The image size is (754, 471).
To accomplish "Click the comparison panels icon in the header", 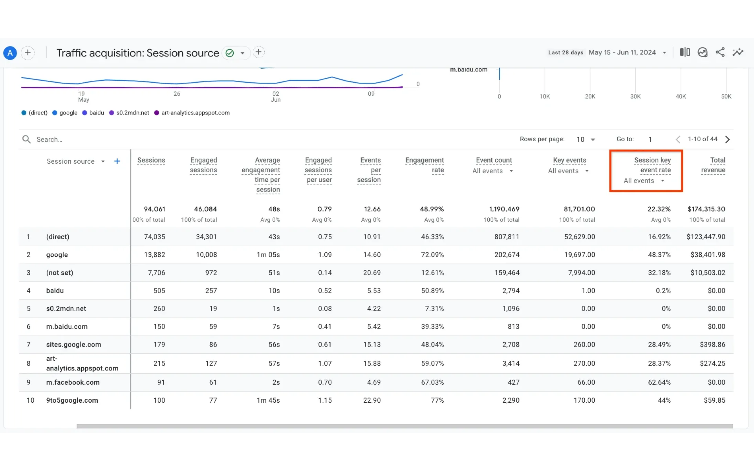I will [x=684, y=52].
